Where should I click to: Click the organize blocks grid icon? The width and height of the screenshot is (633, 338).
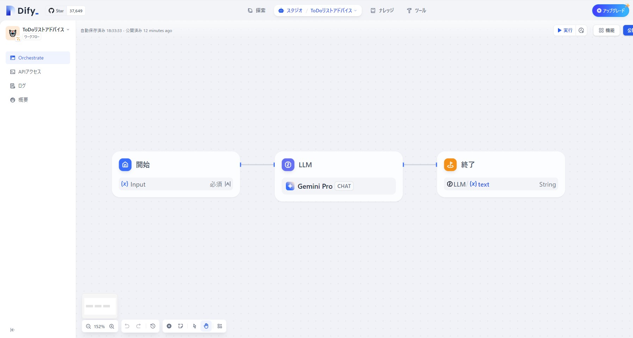tap(220, 326)
